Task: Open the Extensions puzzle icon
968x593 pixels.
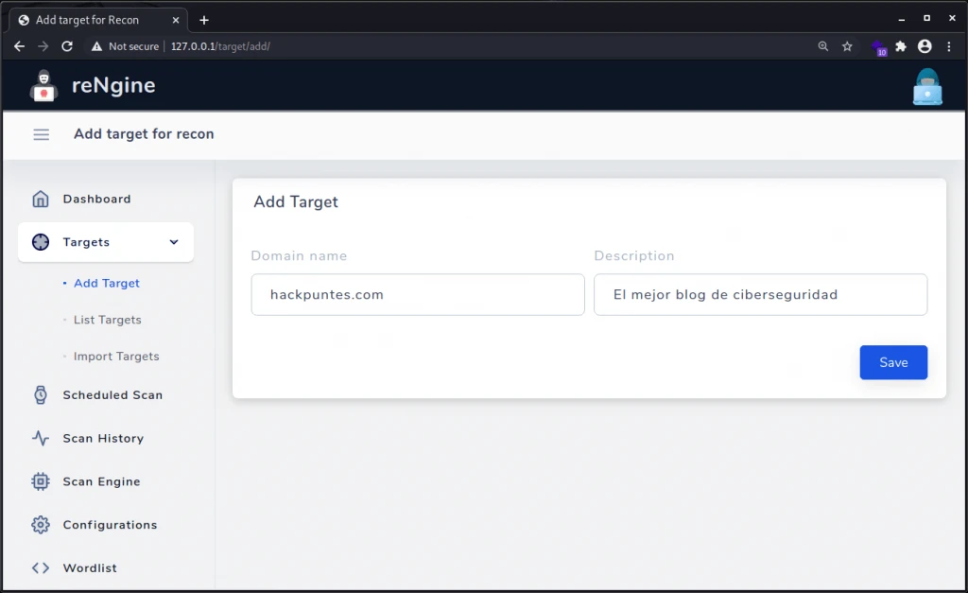Action: point(901,46)
